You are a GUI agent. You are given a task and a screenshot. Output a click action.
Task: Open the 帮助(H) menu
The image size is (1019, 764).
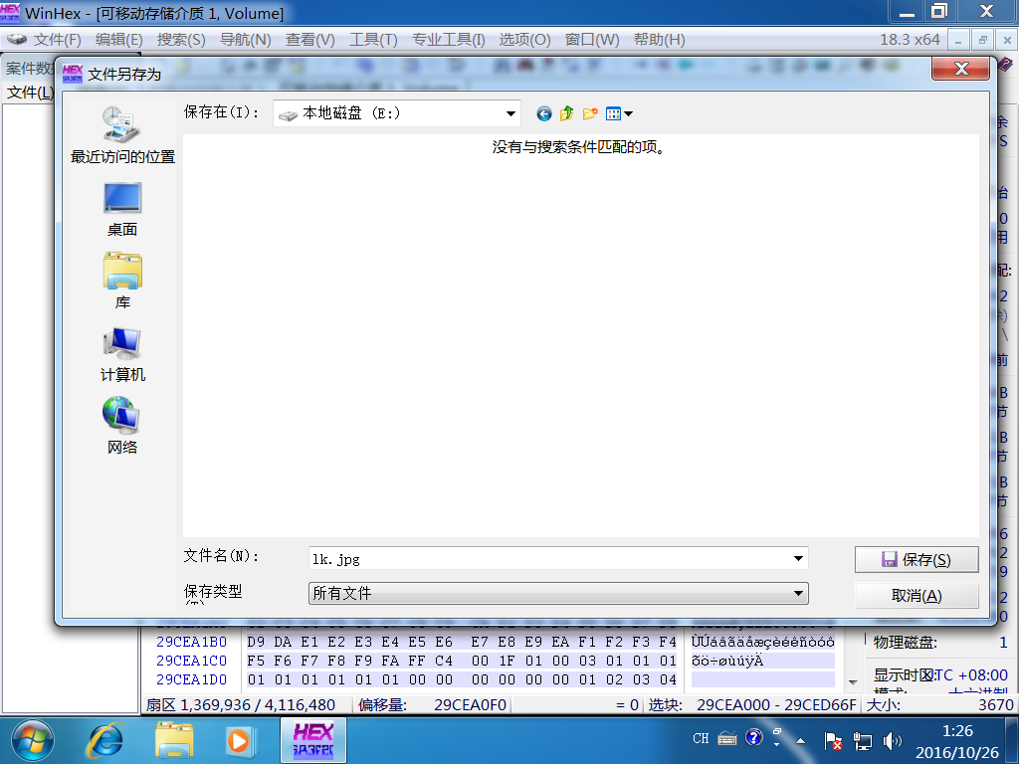[x=659, y=40]
